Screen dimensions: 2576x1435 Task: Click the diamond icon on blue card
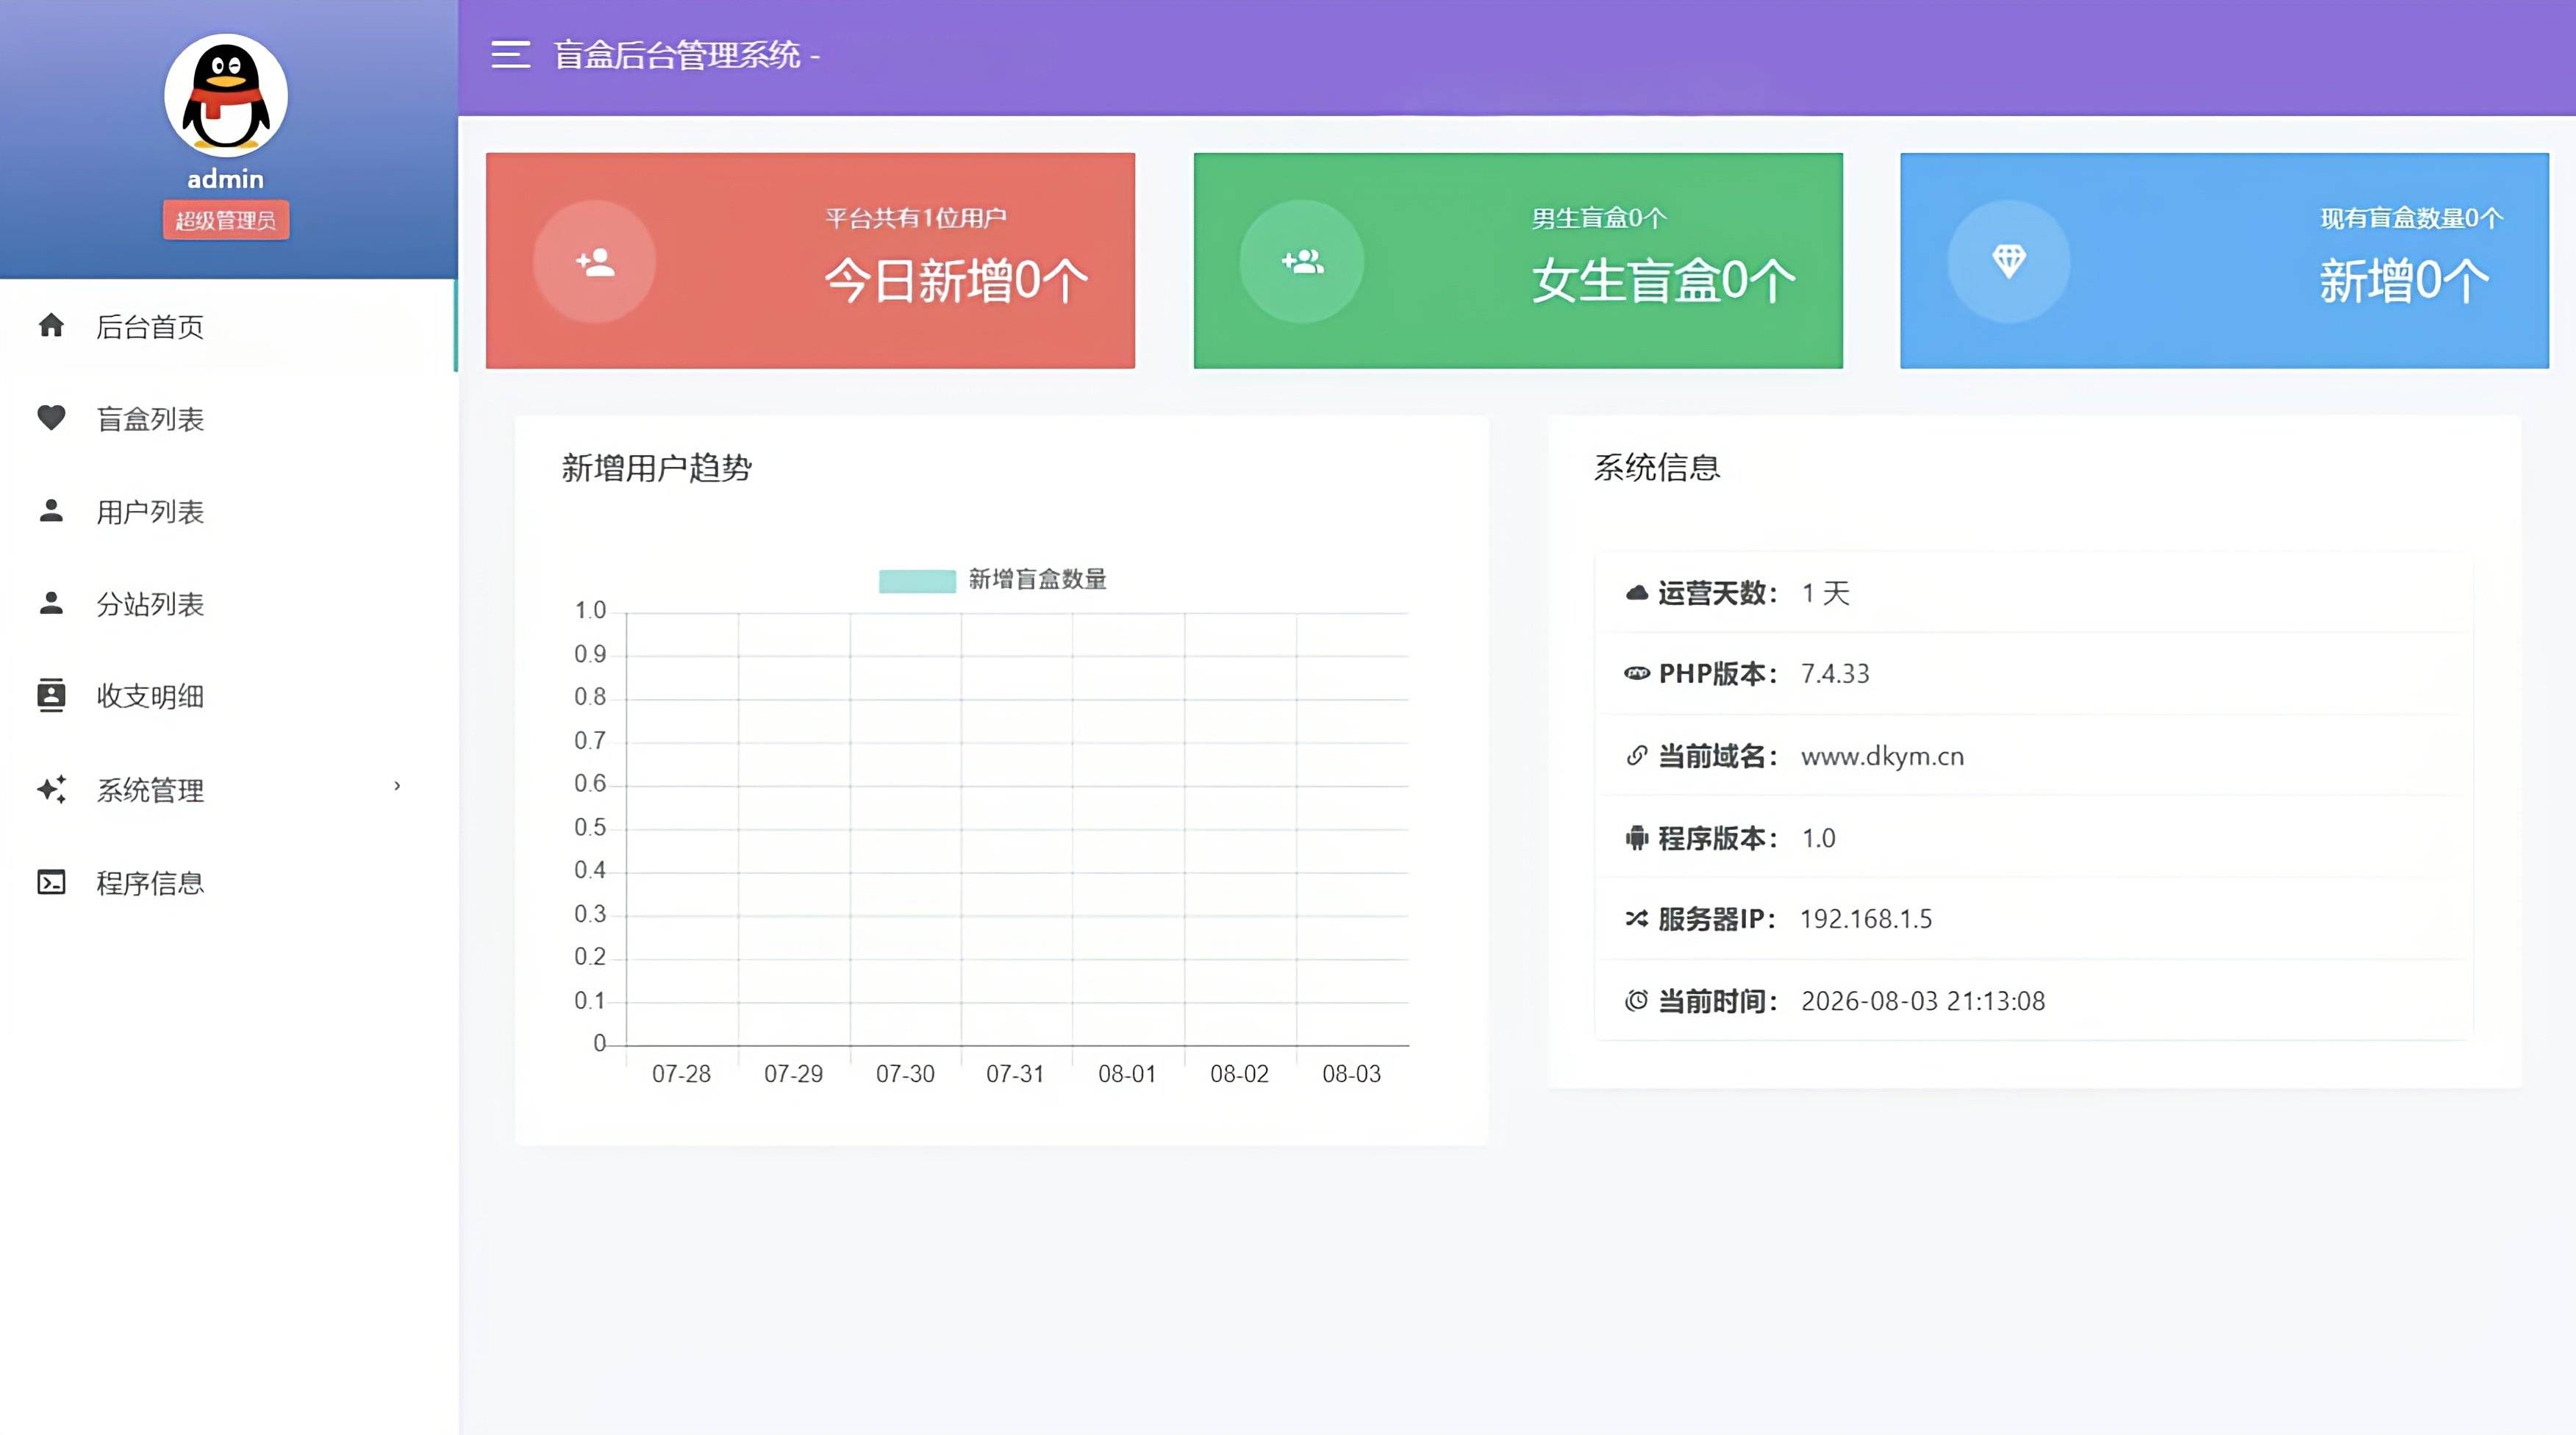[2009, 261]
